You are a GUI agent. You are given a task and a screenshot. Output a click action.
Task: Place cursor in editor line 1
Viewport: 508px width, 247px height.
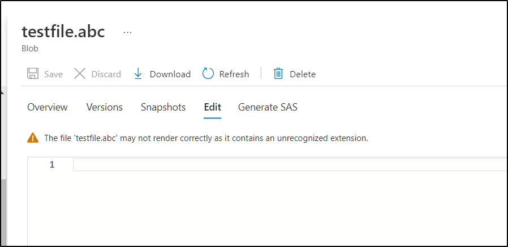point(290,165)
